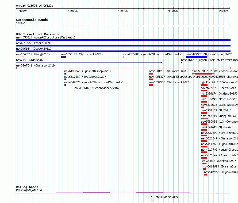The width and height of the screenshot is (238, 203).
Task: Open the nsv461395 (Itsara2009) variant label
Action: point(34,43)
